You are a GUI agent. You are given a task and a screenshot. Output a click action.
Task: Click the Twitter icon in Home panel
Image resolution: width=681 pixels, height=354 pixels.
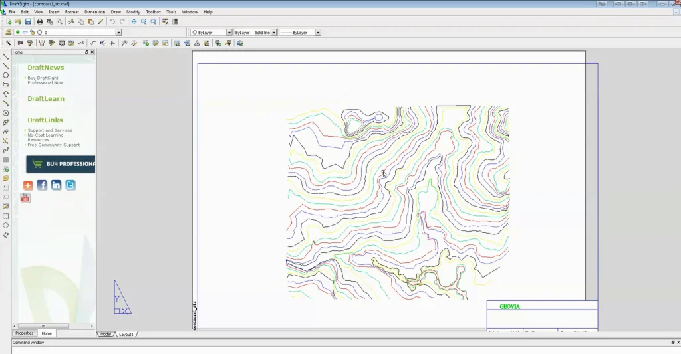click(x=70, y=185)
